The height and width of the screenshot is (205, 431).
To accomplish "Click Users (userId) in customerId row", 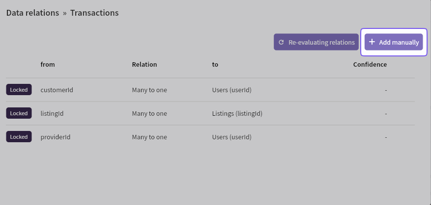I will (231, 90).
